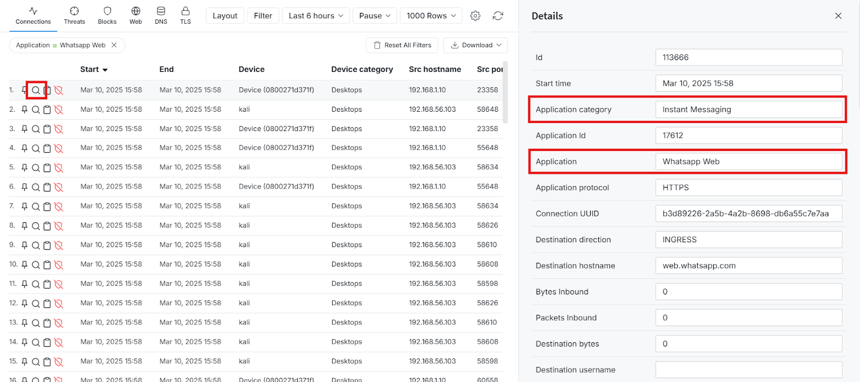Click the Layout button
The width and height of the screenshot is (860, 382).
point(225,16)
